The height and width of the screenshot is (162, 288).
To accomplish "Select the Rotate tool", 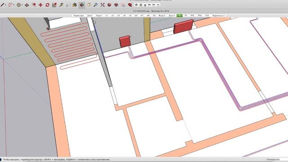I will 47,5.
